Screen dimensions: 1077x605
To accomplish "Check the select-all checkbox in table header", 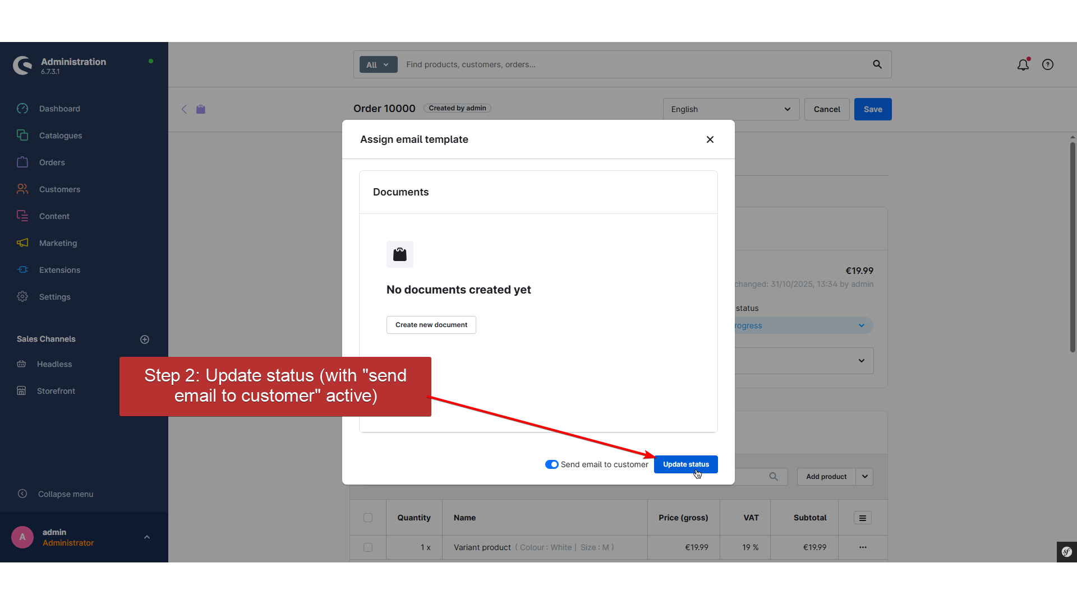I will coord(368,518).
